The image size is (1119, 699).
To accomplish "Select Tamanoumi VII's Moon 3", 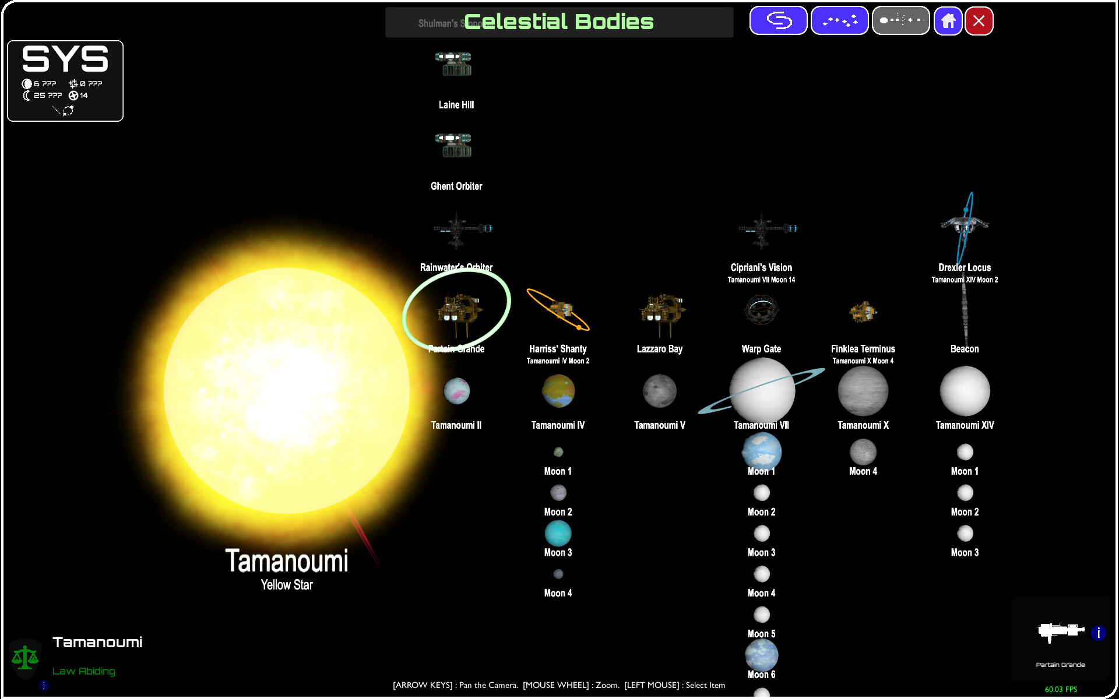I will point(762,533).
